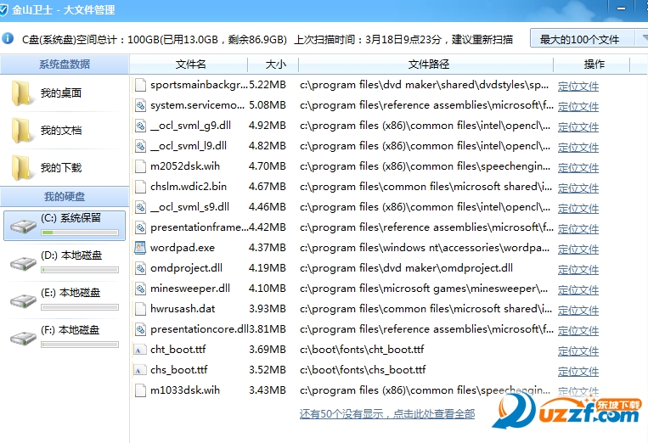Image resolution: width=648 pixels, height=443 pixels.
Task: Click the (F:) drive usage bar
Action: tap(80, 345)
